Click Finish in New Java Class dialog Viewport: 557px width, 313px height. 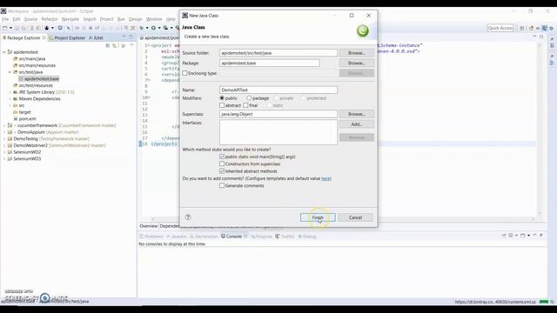(x=318, y=217)
